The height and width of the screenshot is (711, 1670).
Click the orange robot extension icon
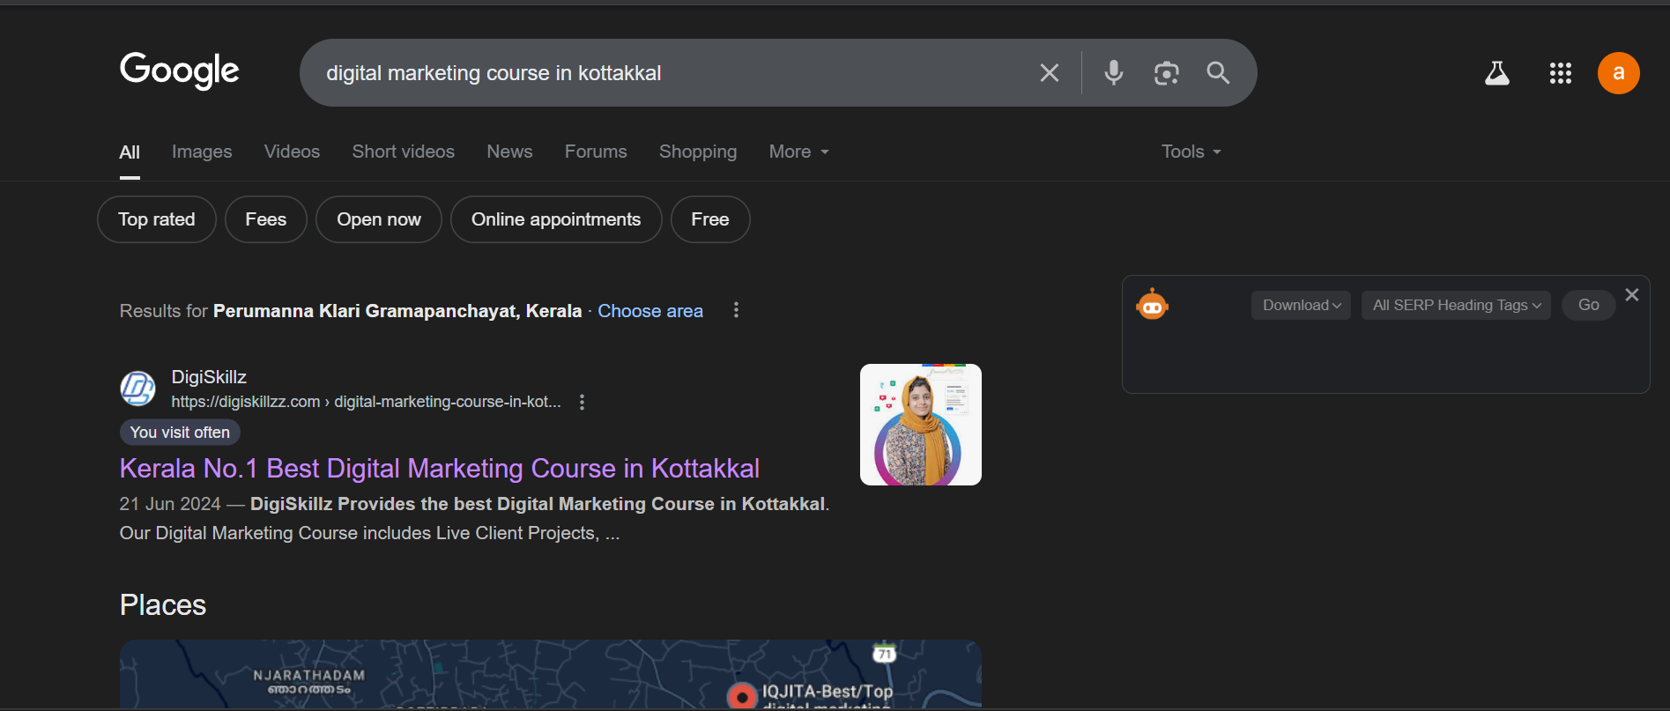click(x=1152, y=305)
